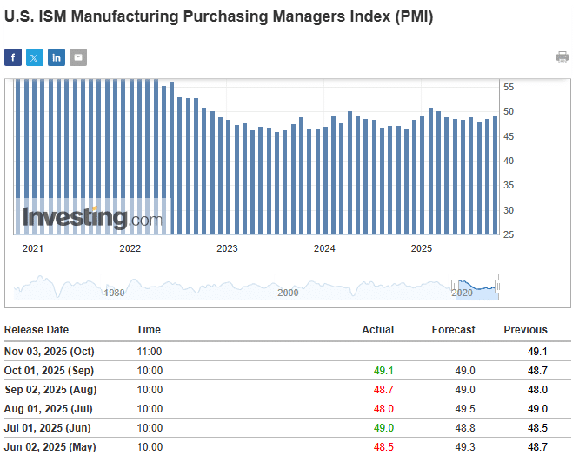Click left handle of range navigator

tap(454, 287)
